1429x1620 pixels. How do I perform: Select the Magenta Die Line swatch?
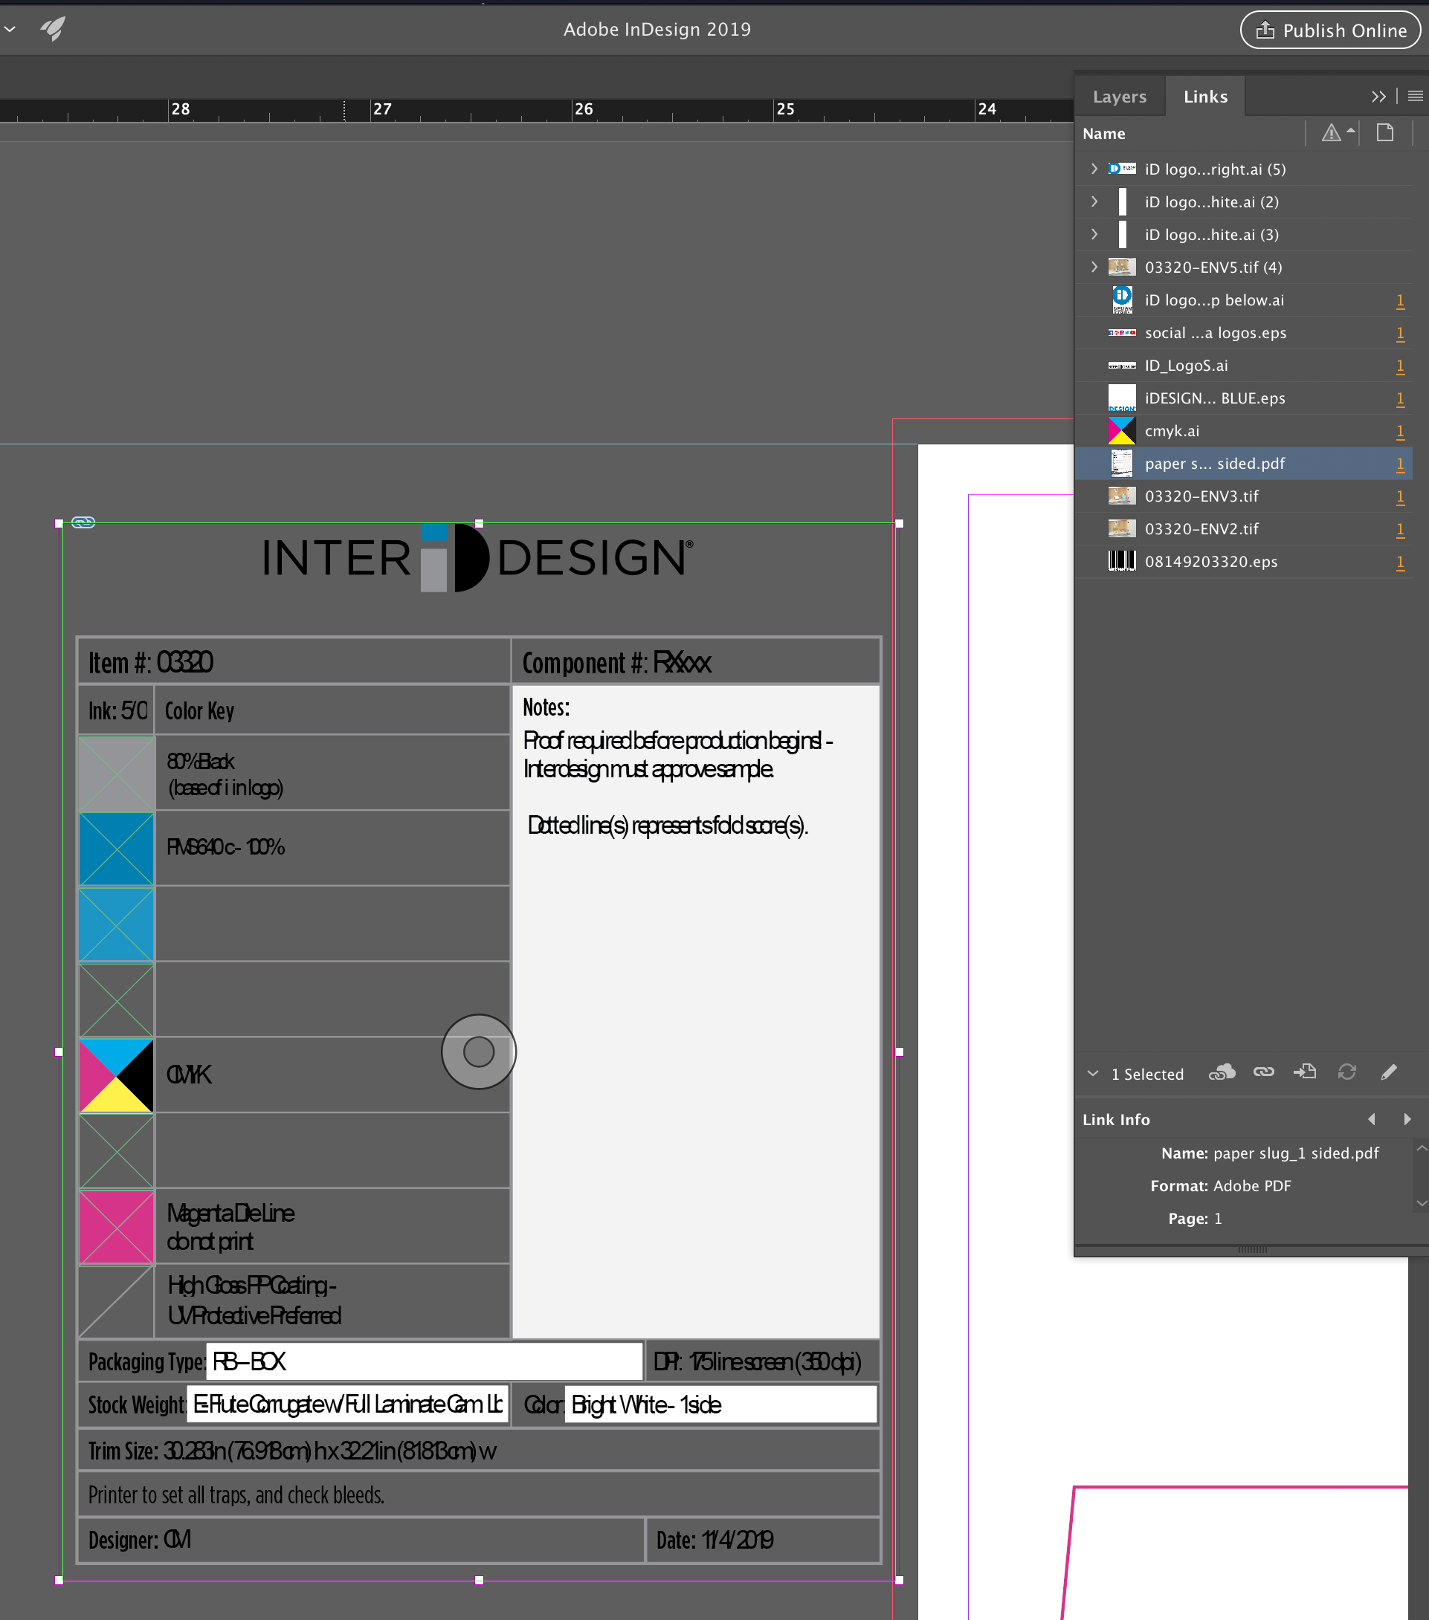(116, 1227)
